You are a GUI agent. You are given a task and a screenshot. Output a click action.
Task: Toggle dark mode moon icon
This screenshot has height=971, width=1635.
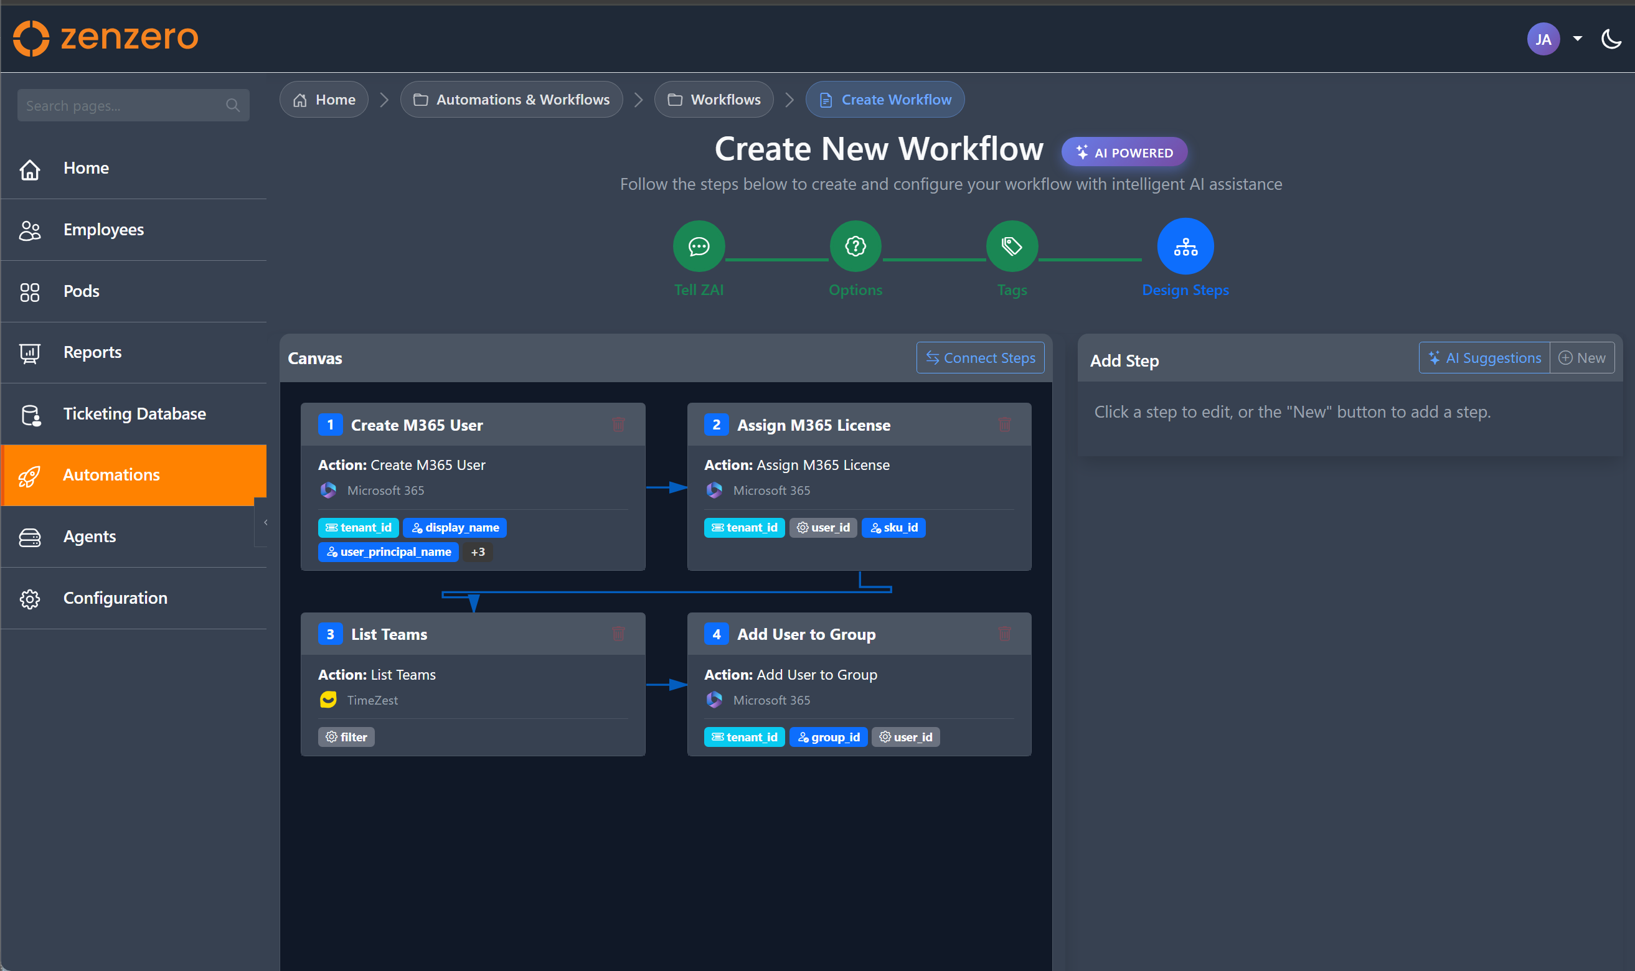1611,39
